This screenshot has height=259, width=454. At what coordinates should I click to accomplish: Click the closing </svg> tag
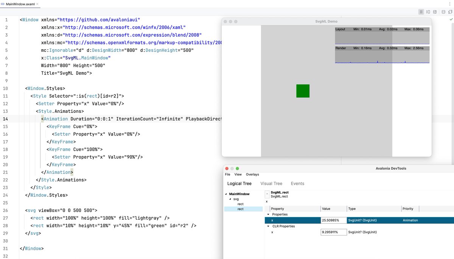tap(33, 233)
